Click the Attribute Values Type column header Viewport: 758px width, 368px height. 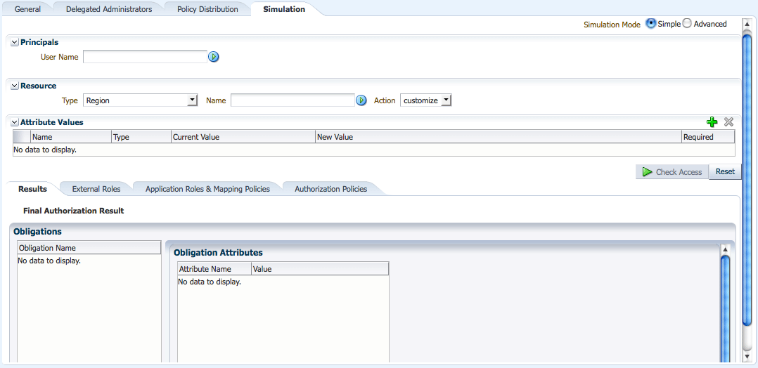click(x=141, y=137)
